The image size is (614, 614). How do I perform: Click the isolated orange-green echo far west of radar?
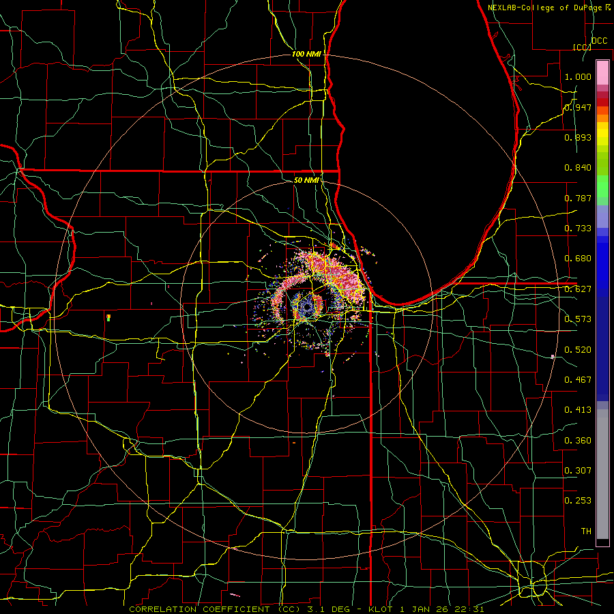pos(108,317)
